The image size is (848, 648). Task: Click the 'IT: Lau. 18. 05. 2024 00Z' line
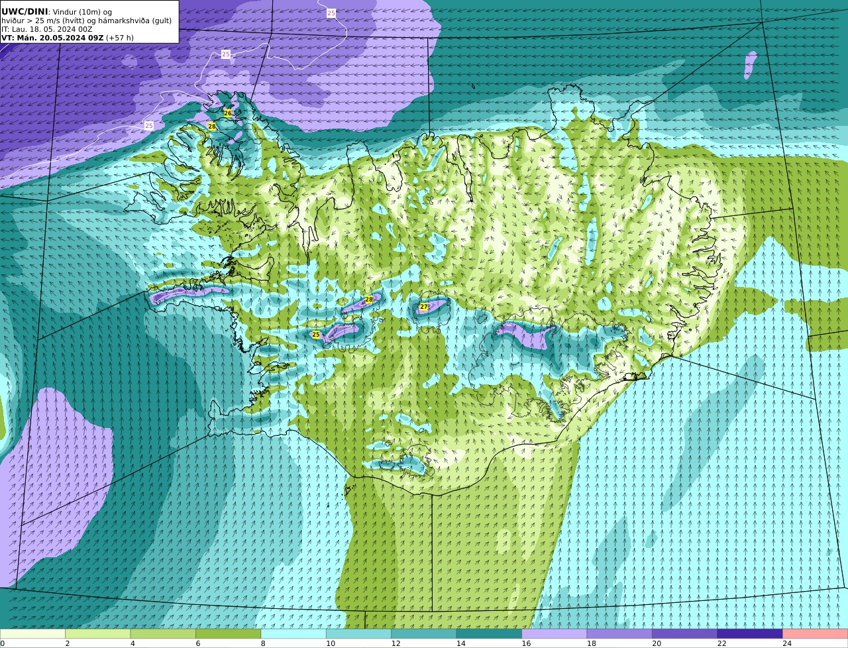[47, 29]
